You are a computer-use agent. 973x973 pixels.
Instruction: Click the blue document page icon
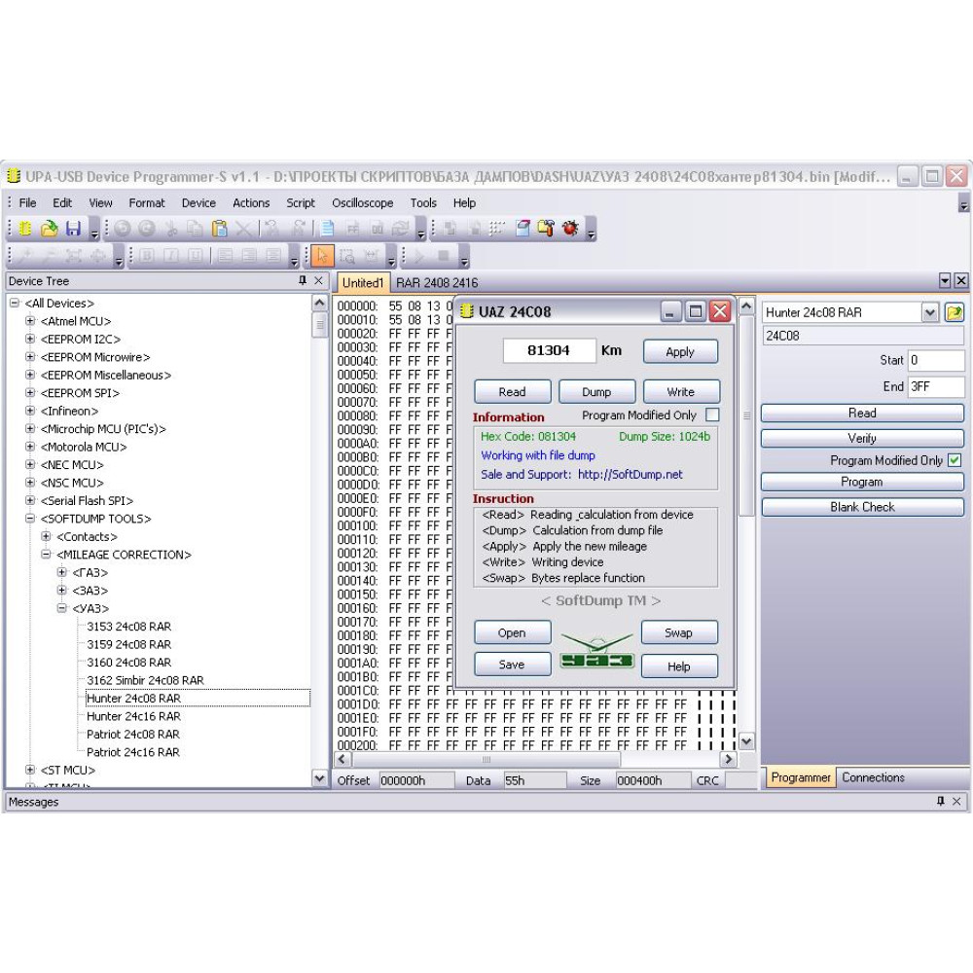pyautogui.click(x=327, y=229)
